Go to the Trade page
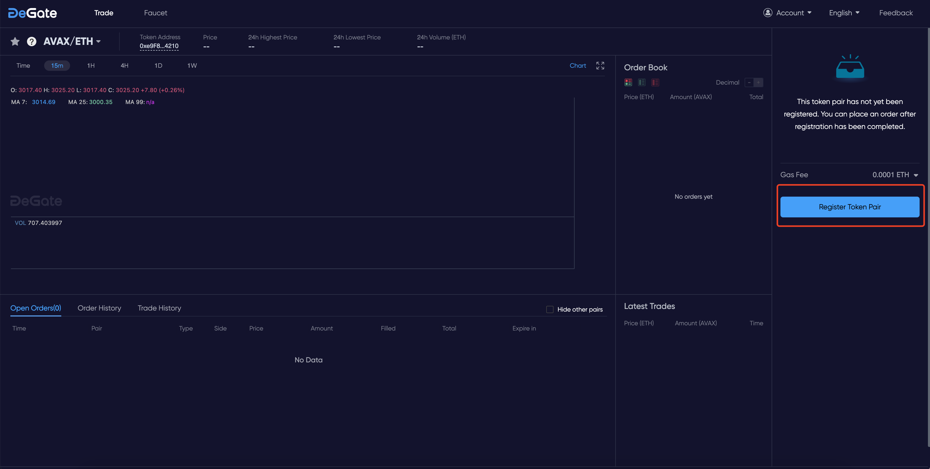The width and height of the screenshot is (930, 469). click(104, 13)
